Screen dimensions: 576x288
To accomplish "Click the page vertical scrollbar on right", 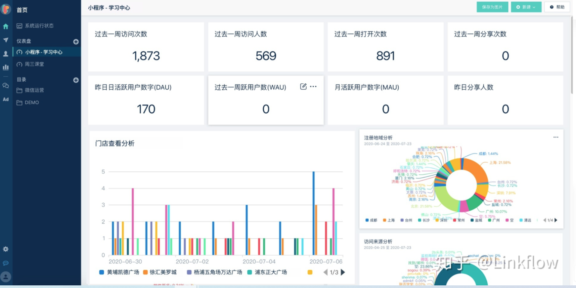I will pyautogui.click(x=572, y=55).
